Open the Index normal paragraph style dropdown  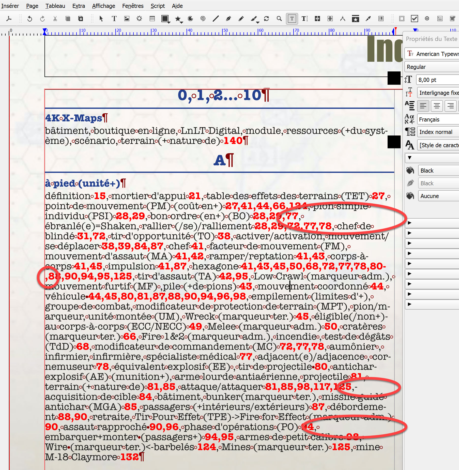coord(437,132)
